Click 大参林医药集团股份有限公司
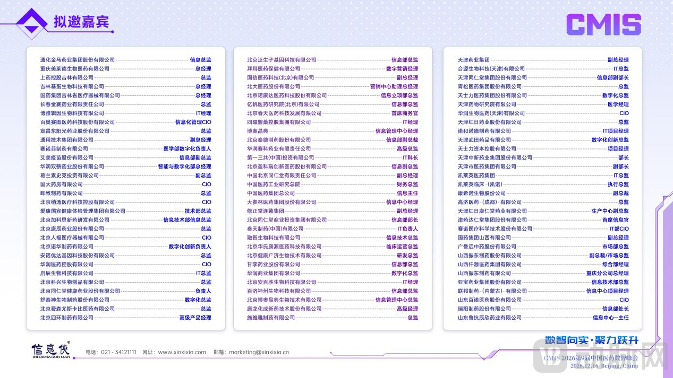 [282, 202]
